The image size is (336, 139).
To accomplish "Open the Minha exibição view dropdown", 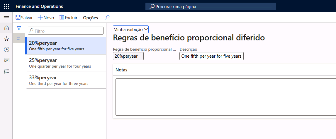I will coord(131,29).
